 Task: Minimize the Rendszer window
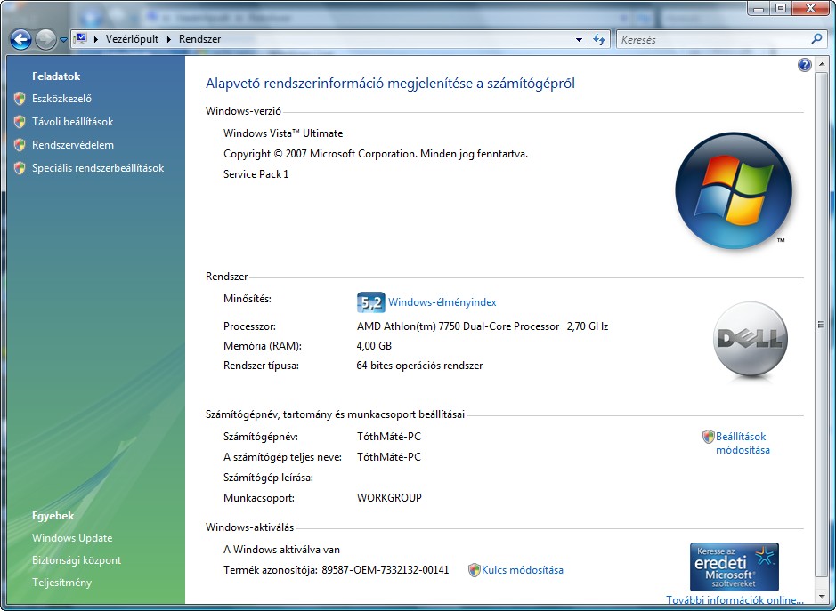tap(759, 8)
